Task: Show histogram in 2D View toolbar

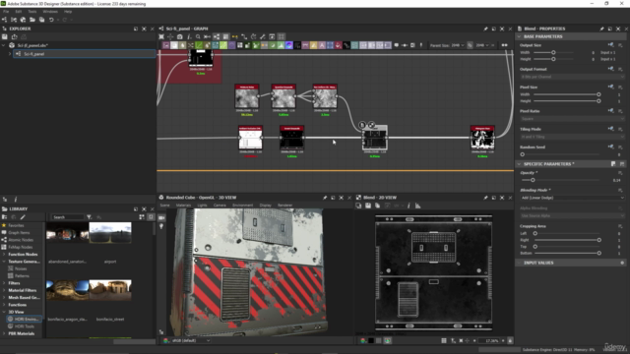Action: click(x=417, y=206)
